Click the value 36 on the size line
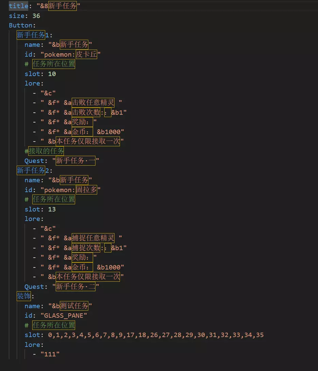The height and width of the screenshot is (371, 318). (36, 16)
